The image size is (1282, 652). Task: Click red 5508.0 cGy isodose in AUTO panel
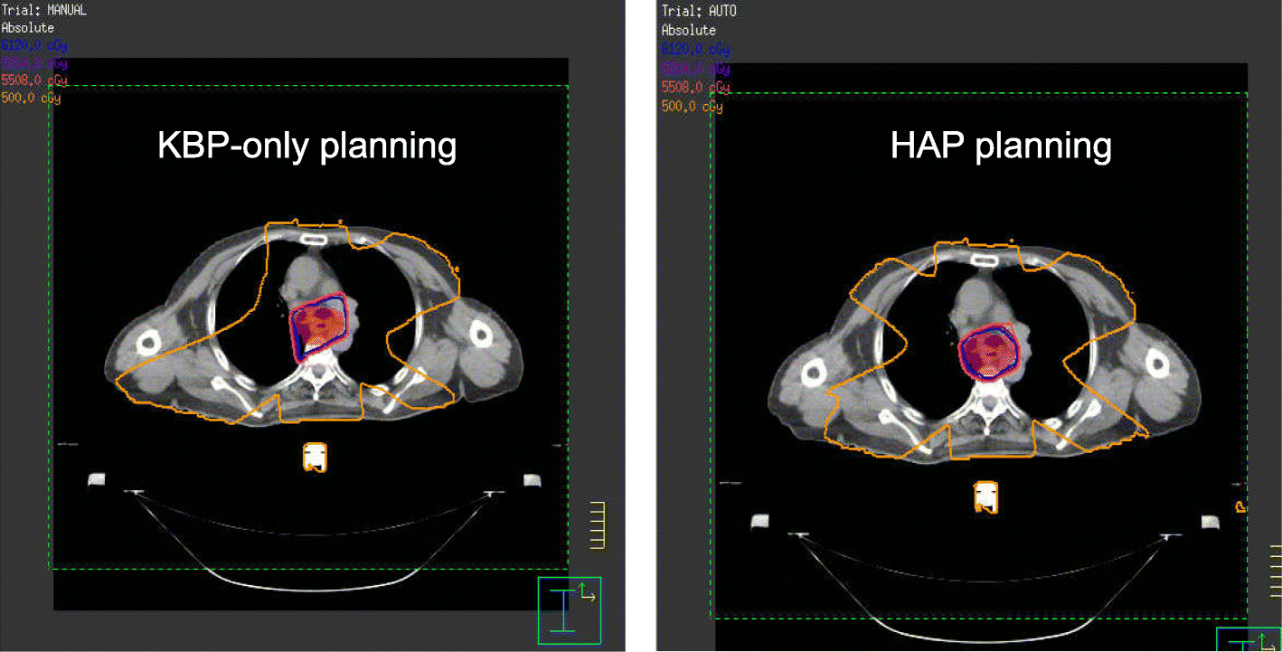(x=695, y=88)
